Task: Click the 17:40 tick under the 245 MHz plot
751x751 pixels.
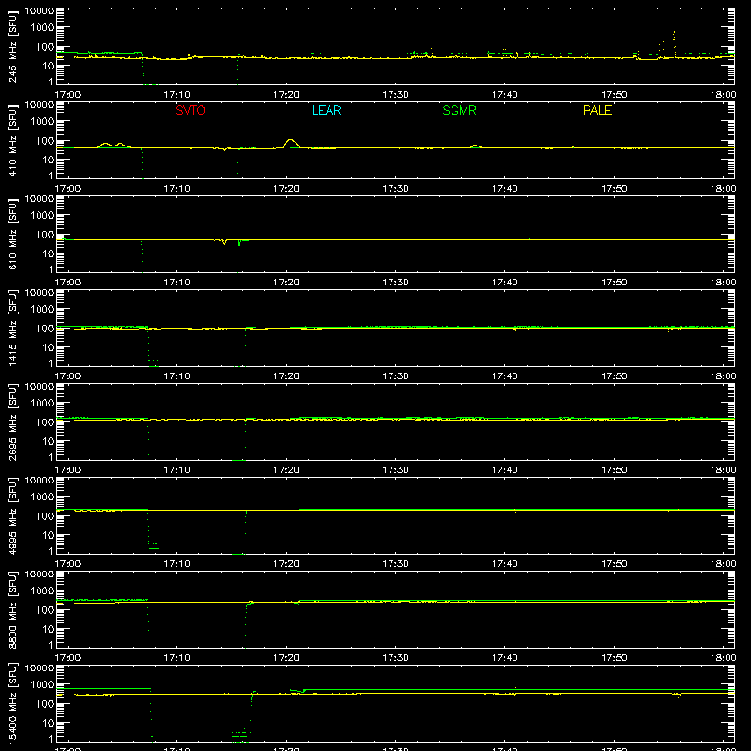Action: coord(504,95)
